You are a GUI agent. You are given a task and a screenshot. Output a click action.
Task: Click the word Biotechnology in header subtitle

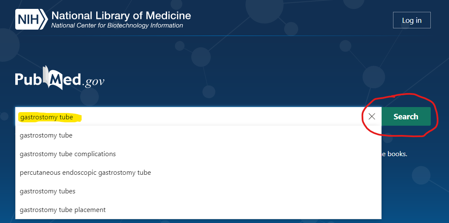tap(124, 25)
